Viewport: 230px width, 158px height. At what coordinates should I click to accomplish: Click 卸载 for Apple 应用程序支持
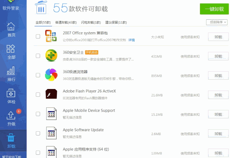[218, 153]
